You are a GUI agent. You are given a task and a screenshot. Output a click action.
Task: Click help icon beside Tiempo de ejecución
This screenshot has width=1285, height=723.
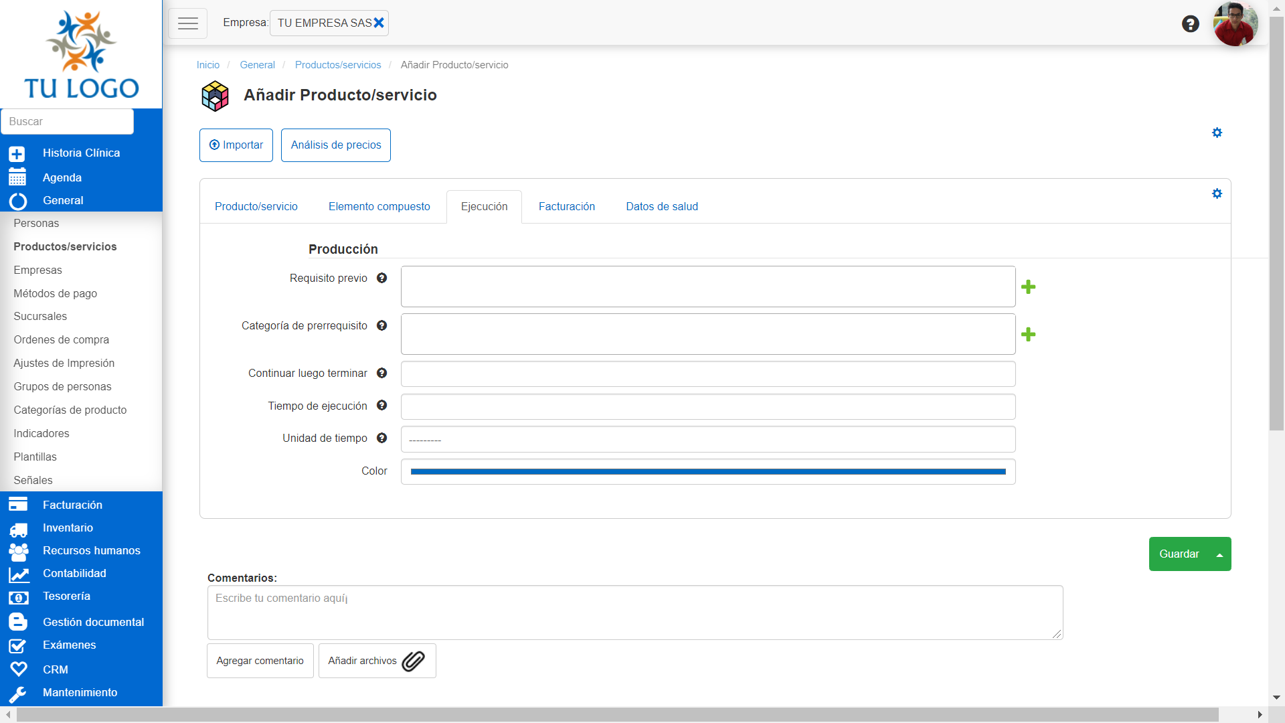click(381, 406)
